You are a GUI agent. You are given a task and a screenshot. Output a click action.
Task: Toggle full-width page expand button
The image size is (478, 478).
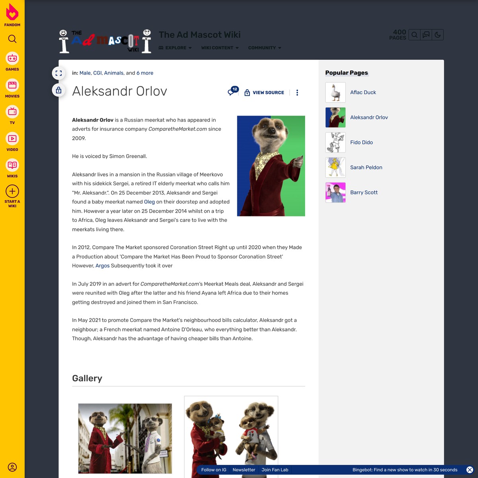59,73
